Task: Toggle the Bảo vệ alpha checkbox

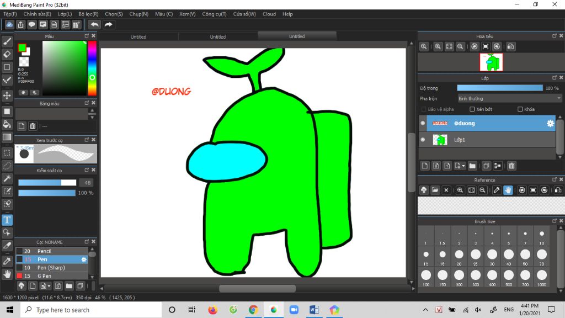Action: click(424, 109)
